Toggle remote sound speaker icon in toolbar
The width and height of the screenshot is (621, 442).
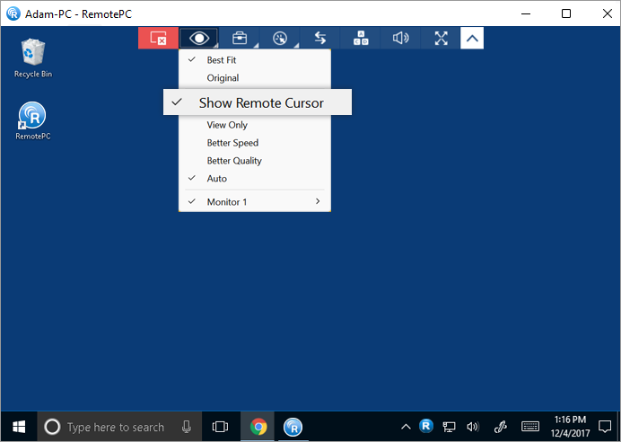tap(401, 38)
